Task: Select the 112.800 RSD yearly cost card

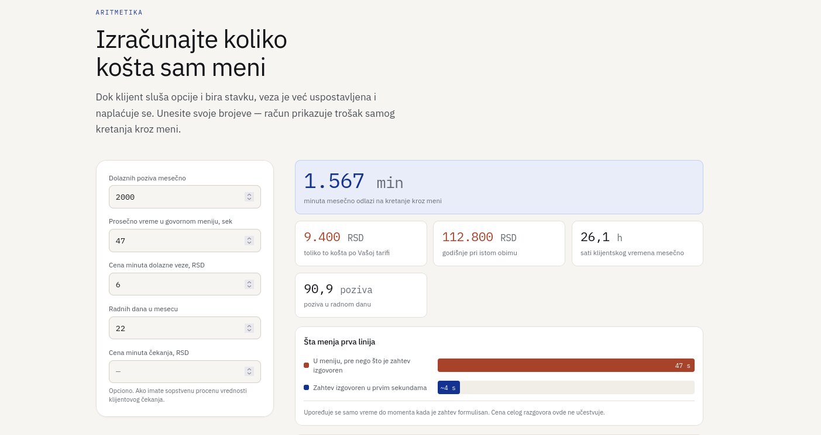Action: pos(499,243)
